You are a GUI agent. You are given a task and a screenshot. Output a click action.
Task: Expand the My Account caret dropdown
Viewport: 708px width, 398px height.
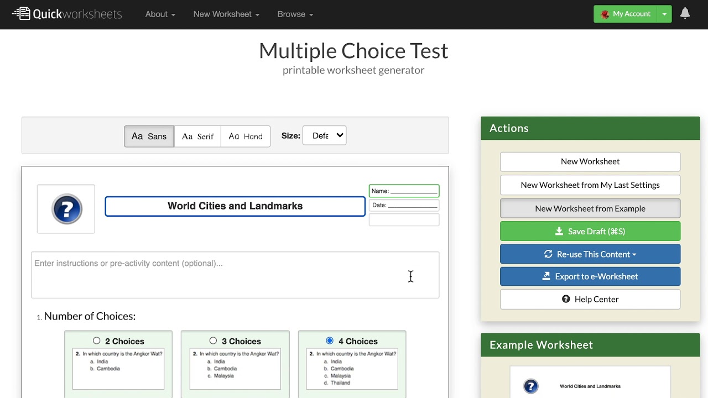click(x=664, y=14)
